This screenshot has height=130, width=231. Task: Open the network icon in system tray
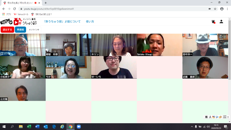point(204,127)
